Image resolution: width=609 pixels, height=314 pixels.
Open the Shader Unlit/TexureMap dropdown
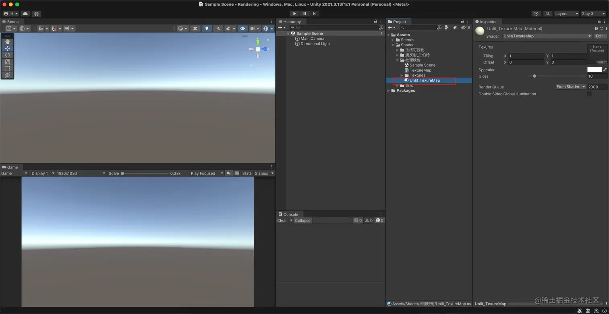pyautogui.click(x=547, y=36)
